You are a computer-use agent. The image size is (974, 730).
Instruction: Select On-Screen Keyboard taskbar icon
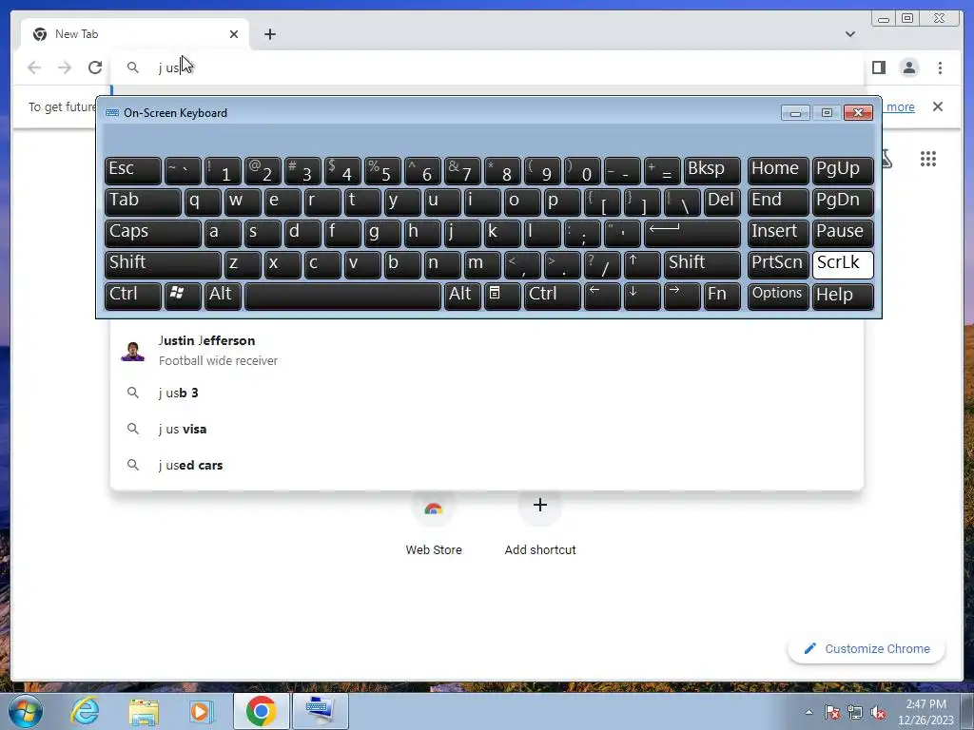[x=320, y=711]
